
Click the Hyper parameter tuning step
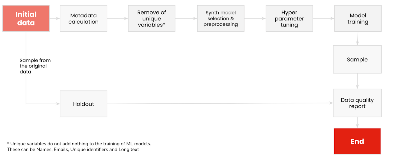point(289,18)
